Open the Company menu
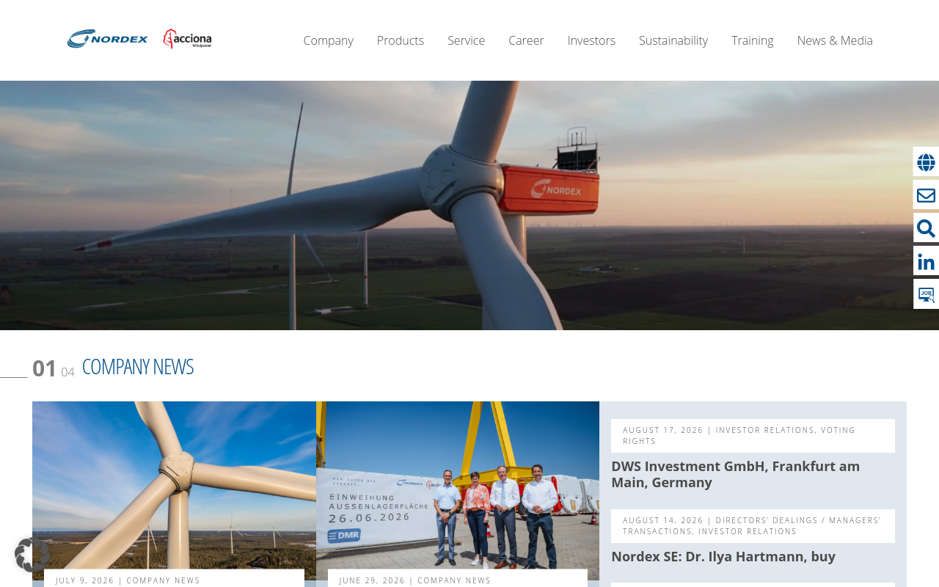The height and width of the screenshot is (587, 939). pyautogui.click(x=328, y=40)
